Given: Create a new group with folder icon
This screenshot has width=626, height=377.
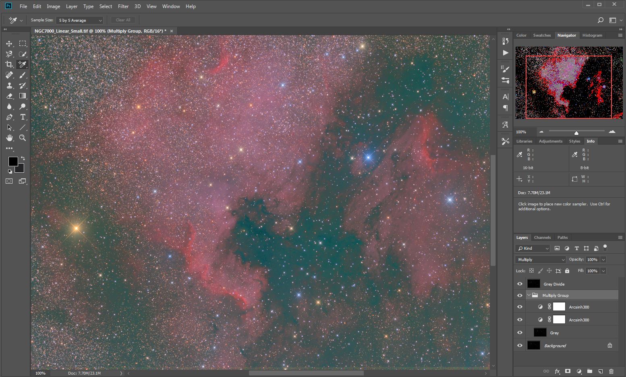Looking at the screenshot, I should click(589, 371).
